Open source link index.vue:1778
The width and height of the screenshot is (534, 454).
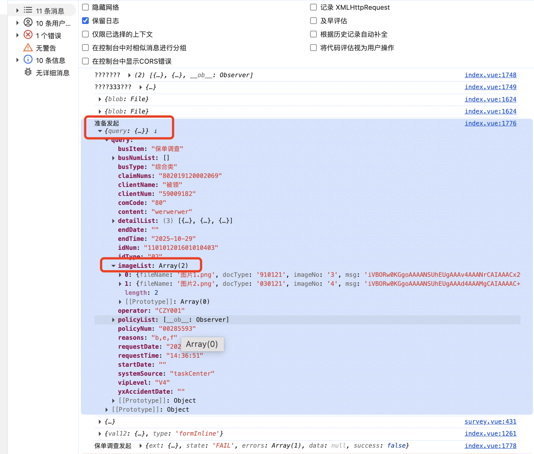pos(490,446)
